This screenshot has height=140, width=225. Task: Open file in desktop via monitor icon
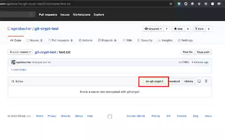pyautogui.click(x=199, y=81)
